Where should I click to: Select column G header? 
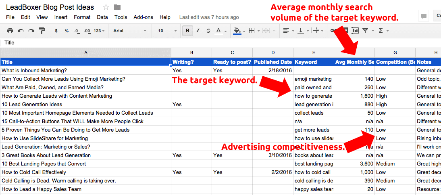coord(395,53)
